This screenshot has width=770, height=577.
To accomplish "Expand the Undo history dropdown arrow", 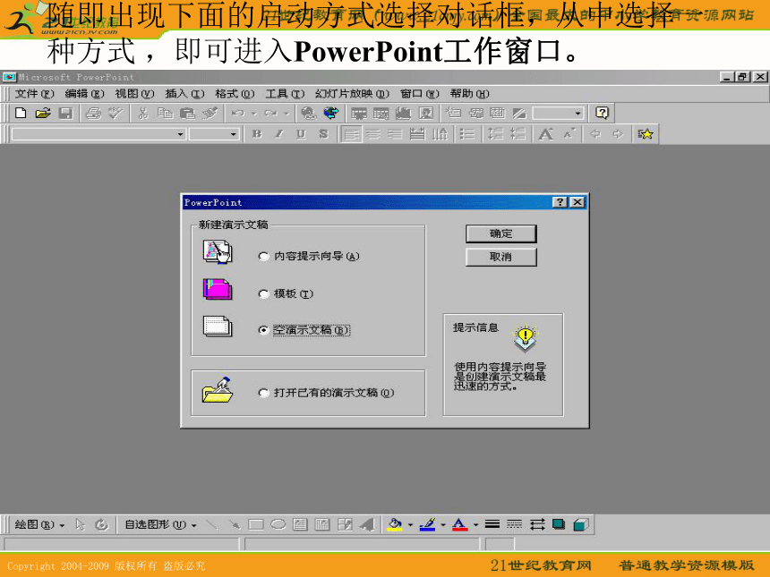I will [x=254, y=114].
